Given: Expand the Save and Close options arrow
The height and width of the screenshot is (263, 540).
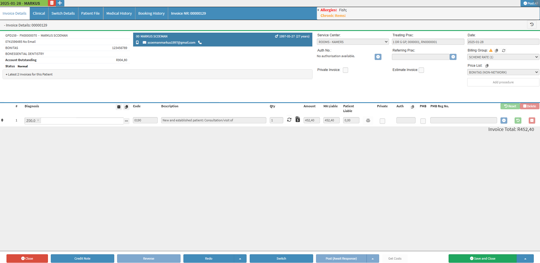Looking at the screenshot, I should coord(525,258).
